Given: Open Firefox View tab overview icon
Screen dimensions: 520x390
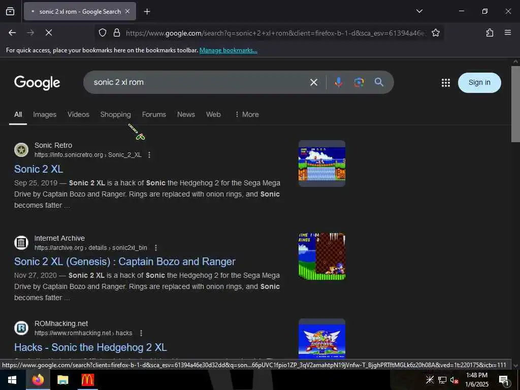Looking at the screenshot, I should [x=10, y=12].
